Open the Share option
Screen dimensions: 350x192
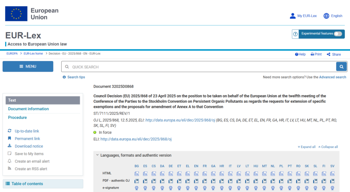334,54
